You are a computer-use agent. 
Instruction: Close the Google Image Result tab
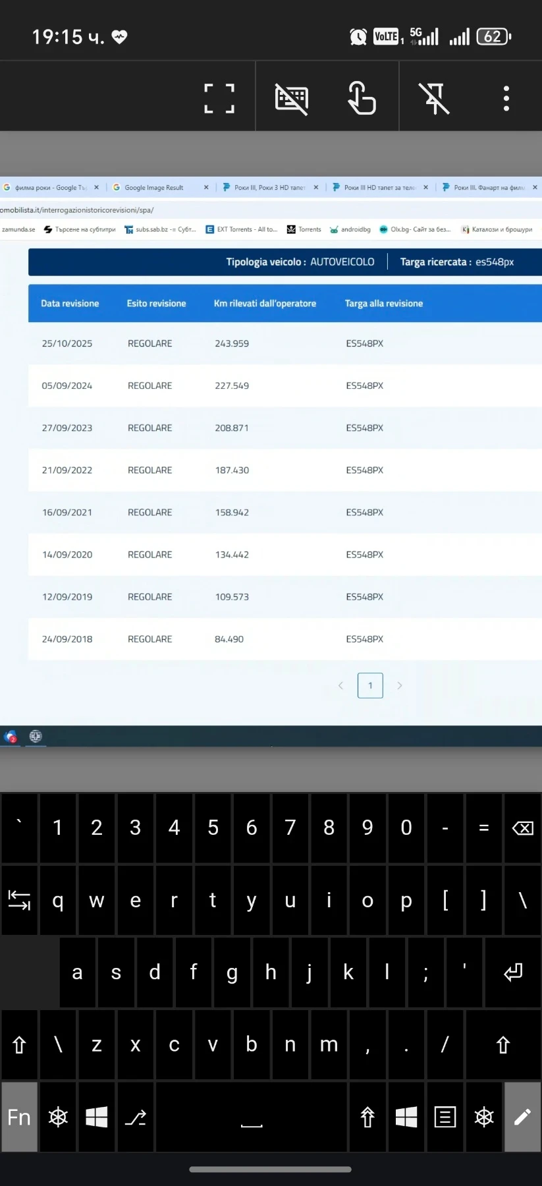(x=206, y=188)
